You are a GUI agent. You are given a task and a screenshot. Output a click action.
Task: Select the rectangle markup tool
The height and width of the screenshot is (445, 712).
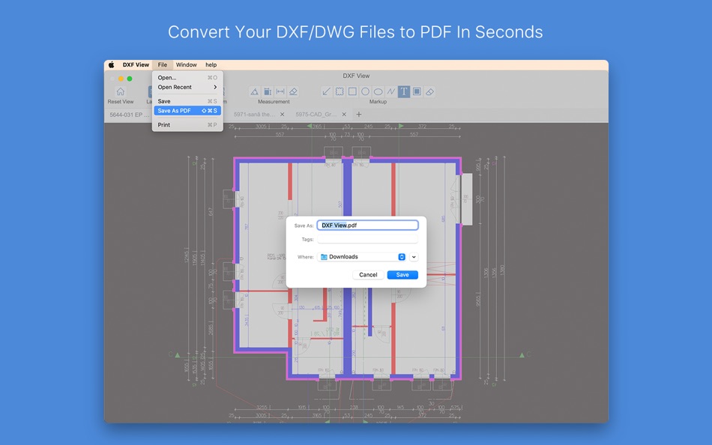click(352, 91)
